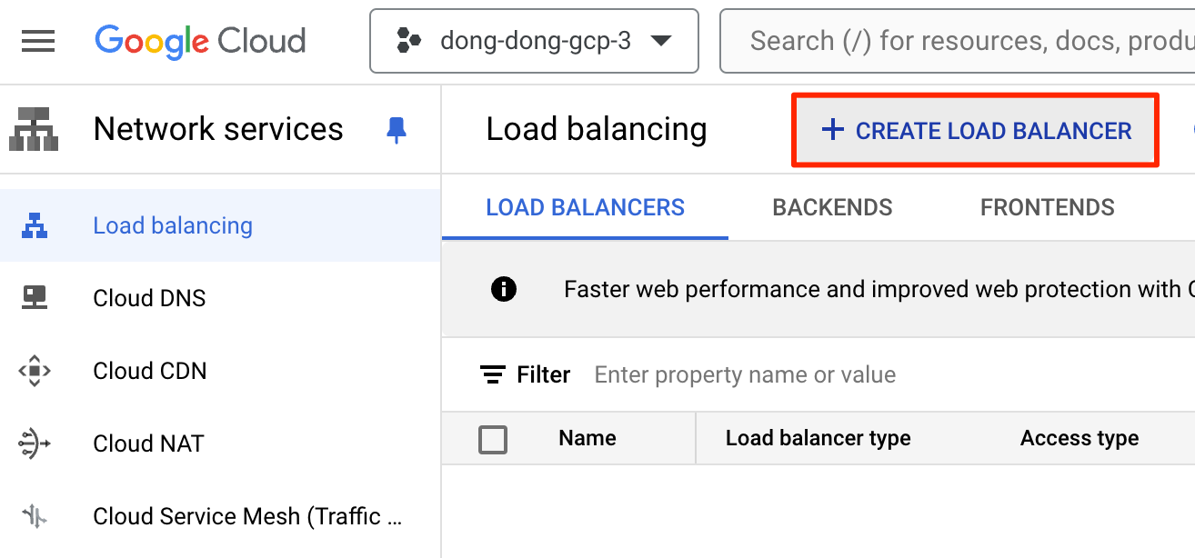Viewport: 1195px width, 558px height.
Task: Click the Filter icon above the table
Action: [x=493, y=374]
